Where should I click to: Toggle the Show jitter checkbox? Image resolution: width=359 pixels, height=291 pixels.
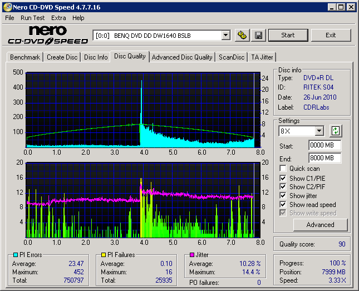coord(283,196)
